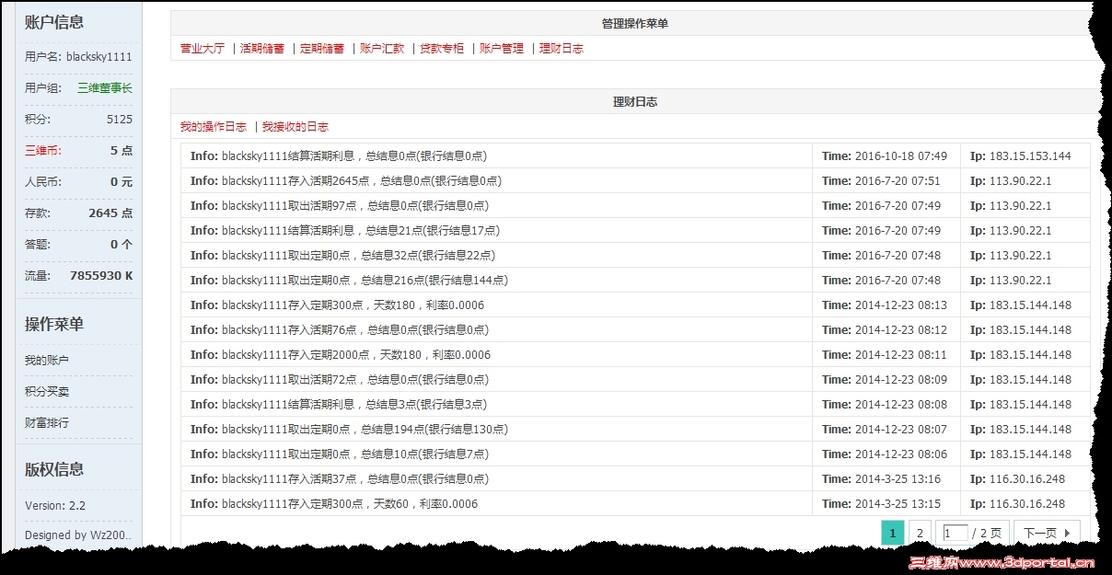The image size is (1112, 575).
Task: Click time 2014-12-23 08:13
Action: (900, 305)
